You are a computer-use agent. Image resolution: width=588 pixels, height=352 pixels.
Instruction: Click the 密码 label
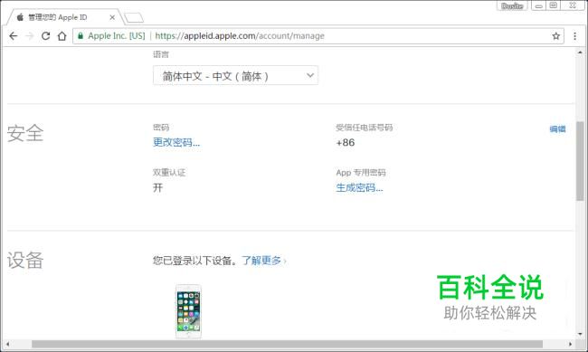(161, 128)
